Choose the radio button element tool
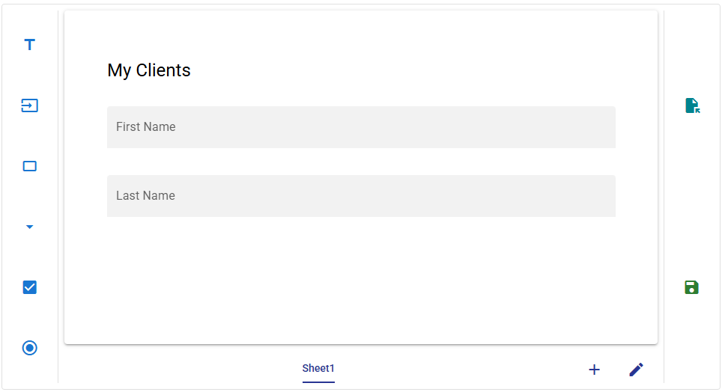 (29, 348)
